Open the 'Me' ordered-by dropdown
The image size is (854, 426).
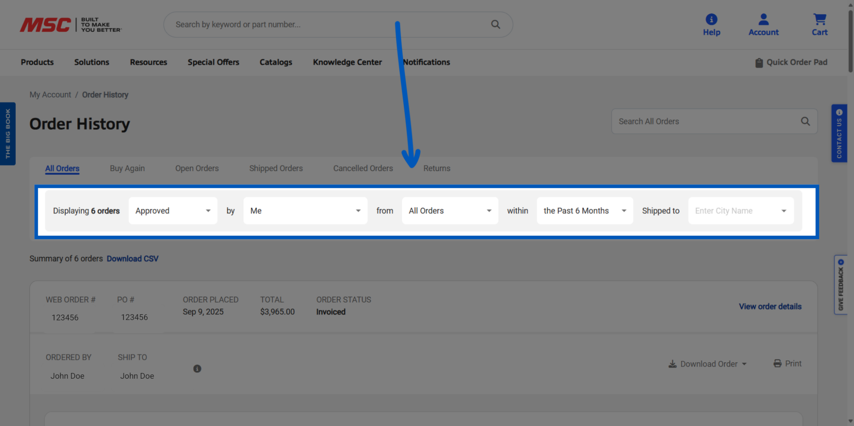[305, 210]
